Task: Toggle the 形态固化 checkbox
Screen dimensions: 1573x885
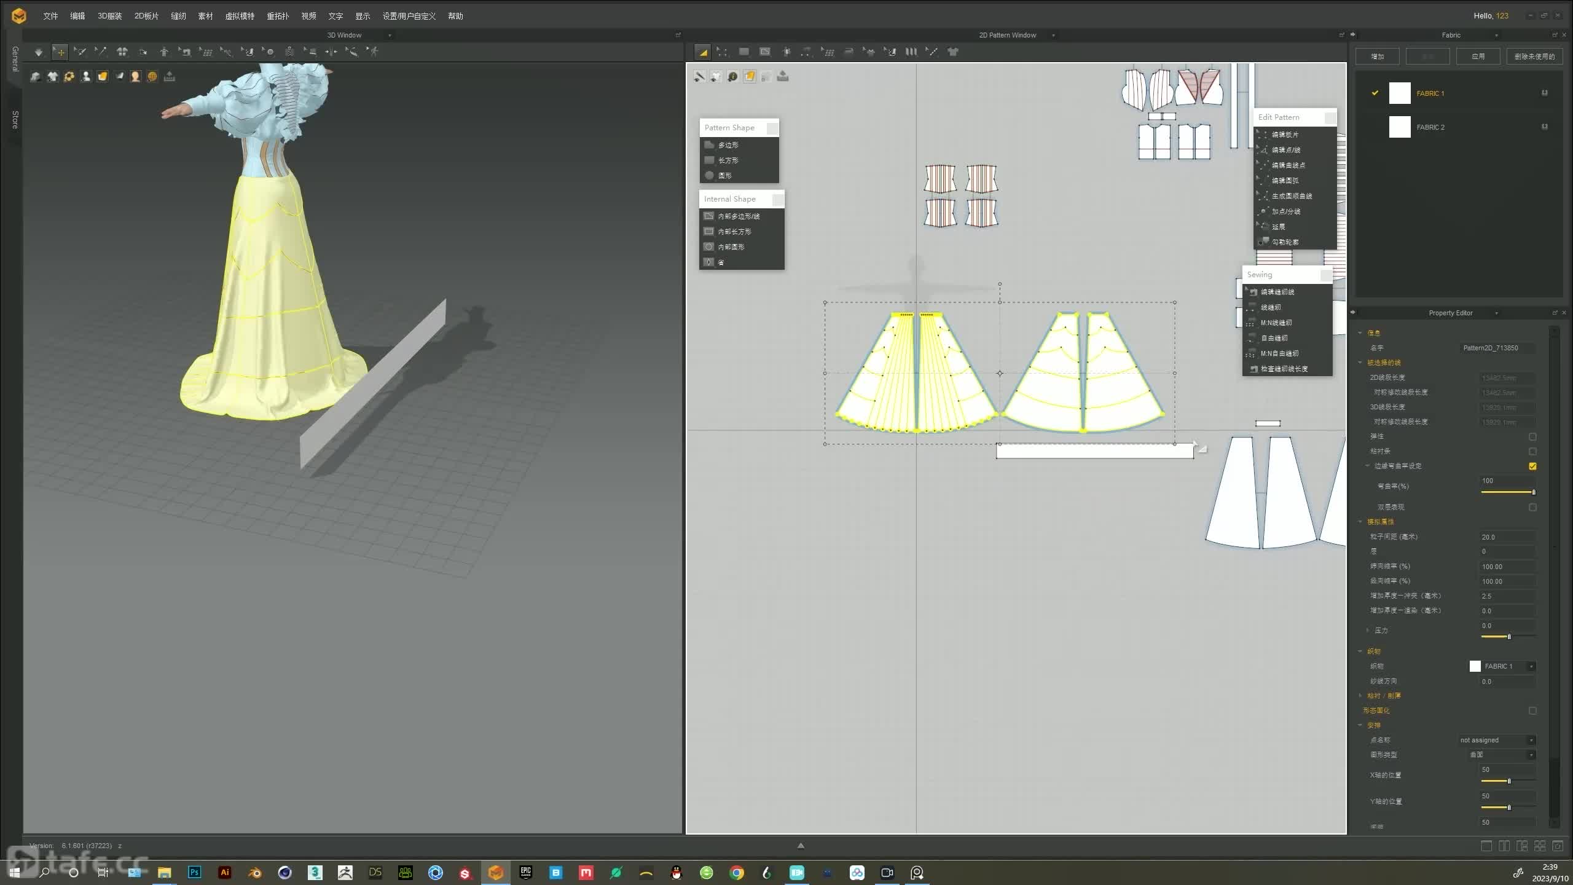Action: pos(1532,710)
